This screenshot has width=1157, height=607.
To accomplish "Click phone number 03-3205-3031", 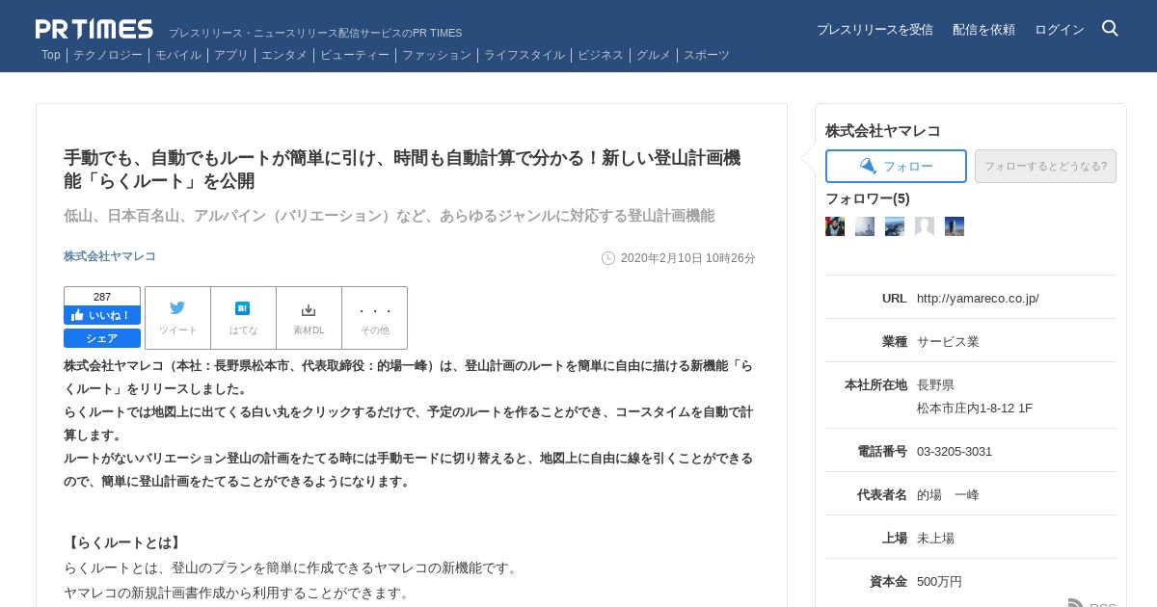I will [955, 452].
